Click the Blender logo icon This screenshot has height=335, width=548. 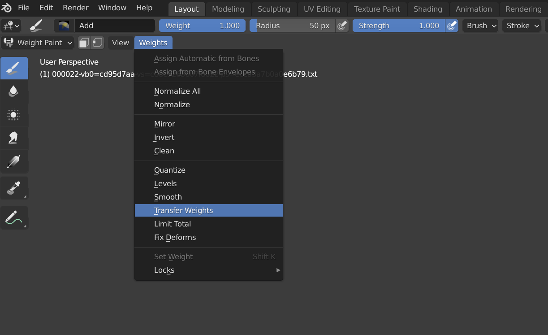7,8
